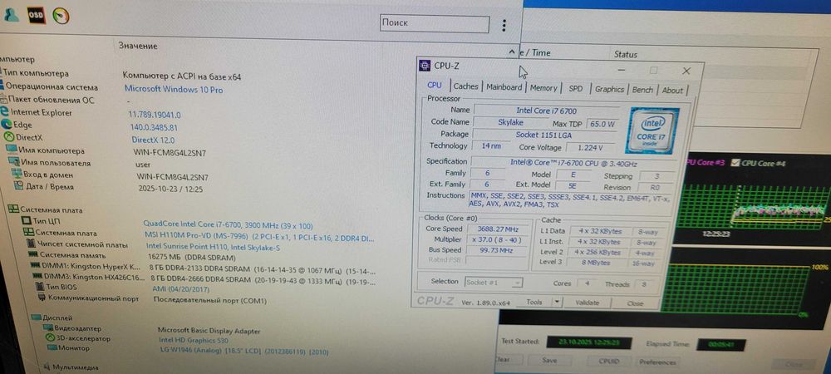Click the DIMM3 memory module icon
831x374 pixels.
click(x=37, y=276)
